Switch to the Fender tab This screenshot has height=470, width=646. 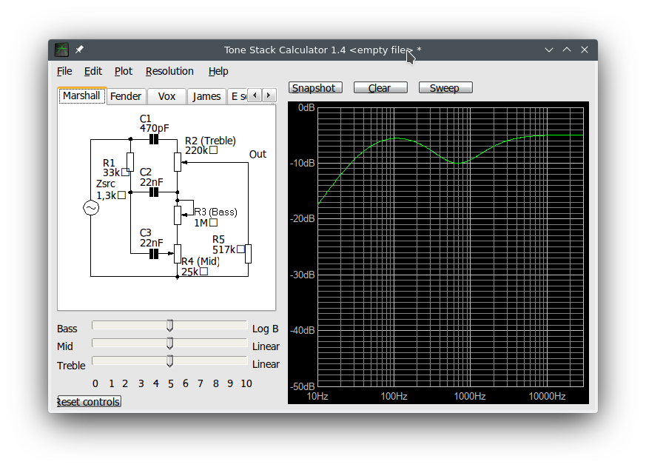126,96
